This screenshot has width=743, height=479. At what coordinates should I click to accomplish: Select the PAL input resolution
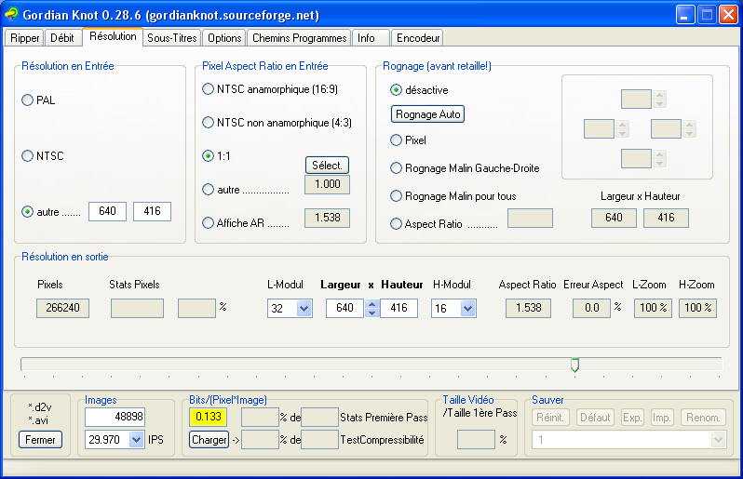(x=38, y=100)
